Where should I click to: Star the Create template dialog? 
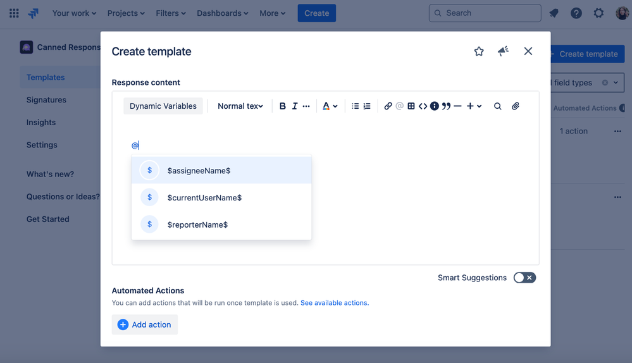click(479, 51)
